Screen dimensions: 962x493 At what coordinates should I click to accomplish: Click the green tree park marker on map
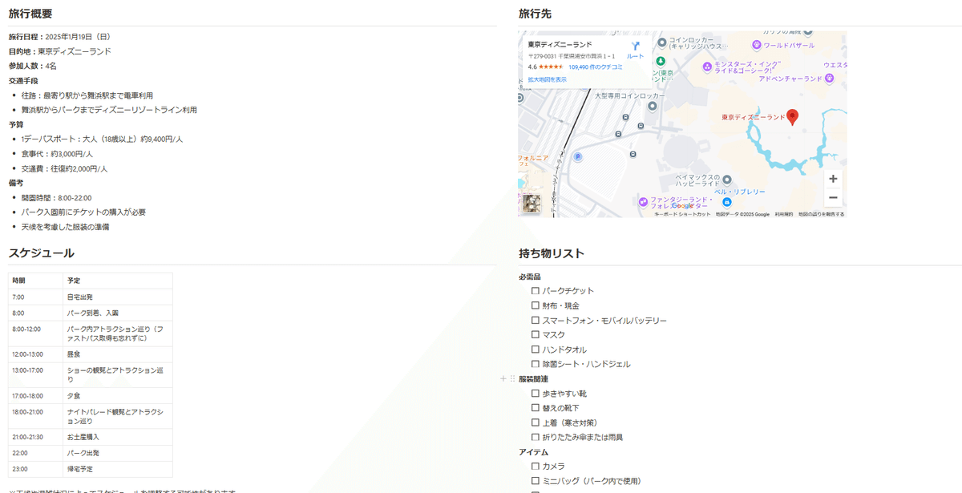click(x=661, y=61)
